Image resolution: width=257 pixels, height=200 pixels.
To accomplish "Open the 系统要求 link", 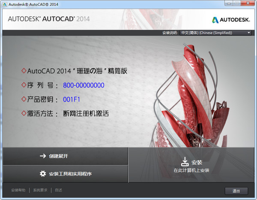I will (x=40, y=190).
